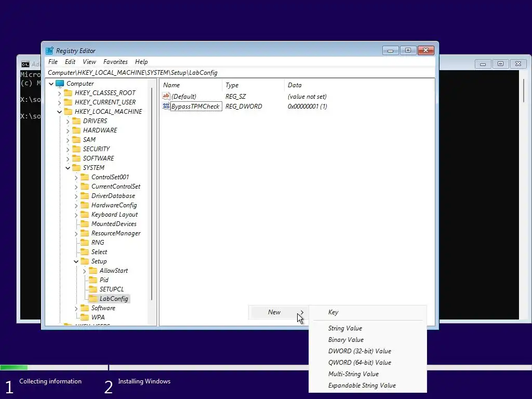Collapse the Setup node

click(76, 261)
